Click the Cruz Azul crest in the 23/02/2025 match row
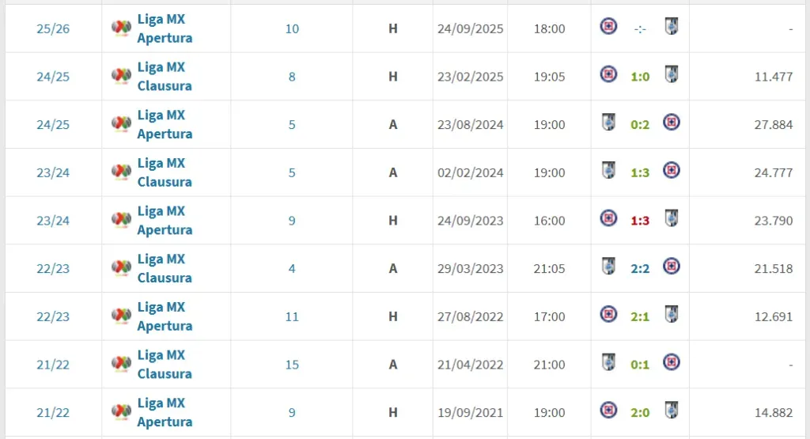Viewport: 810px width, 439px height. pos(608,74)
